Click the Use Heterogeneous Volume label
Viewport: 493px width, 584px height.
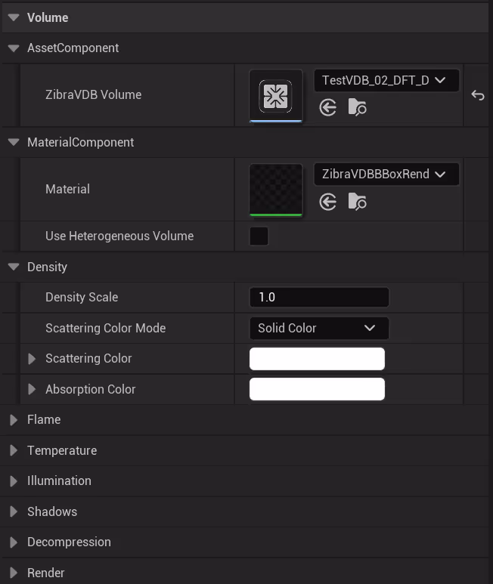(x=119, y=236)
